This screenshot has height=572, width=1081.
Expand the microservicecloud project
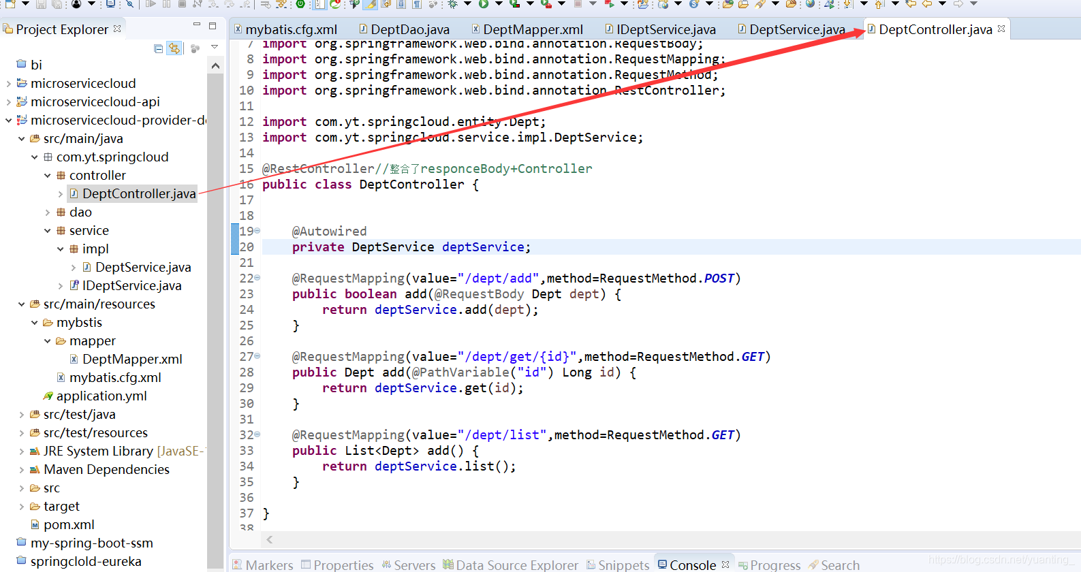8,84
